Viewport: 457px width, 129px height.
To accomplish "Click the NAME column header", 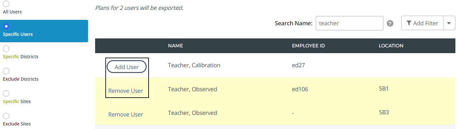I will click(x=175, y=46).
